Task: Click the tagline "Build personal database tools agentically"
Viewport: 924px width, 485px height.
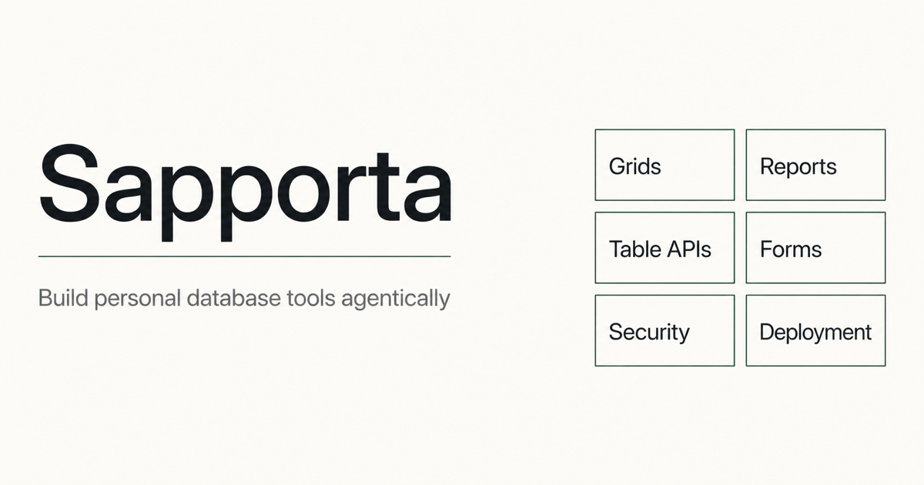Action: coord(244,299)
